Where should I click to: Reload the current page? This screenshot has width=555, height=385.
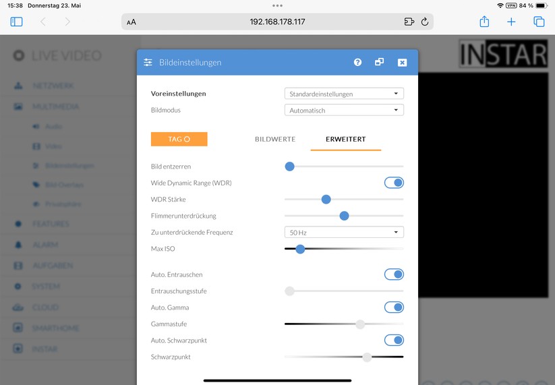point(425,22)
